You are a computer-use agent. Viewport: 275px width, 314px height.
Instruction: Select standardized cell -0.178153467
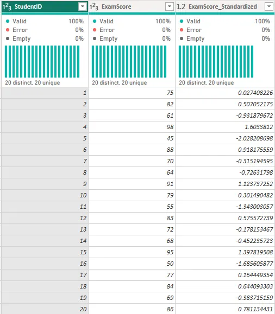225,229
